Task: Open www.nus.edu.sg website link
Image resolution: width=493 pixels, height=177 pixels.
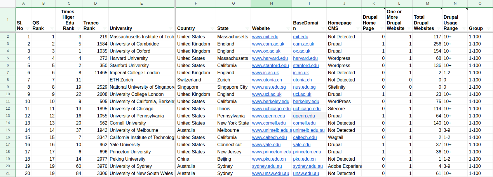Action: coord(269,87)
